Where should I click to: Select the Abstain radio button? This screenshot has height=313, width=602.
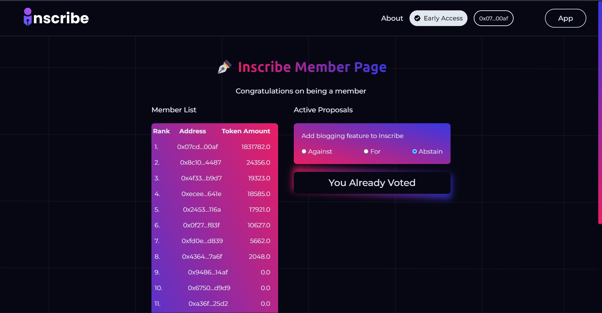point(415,151)
